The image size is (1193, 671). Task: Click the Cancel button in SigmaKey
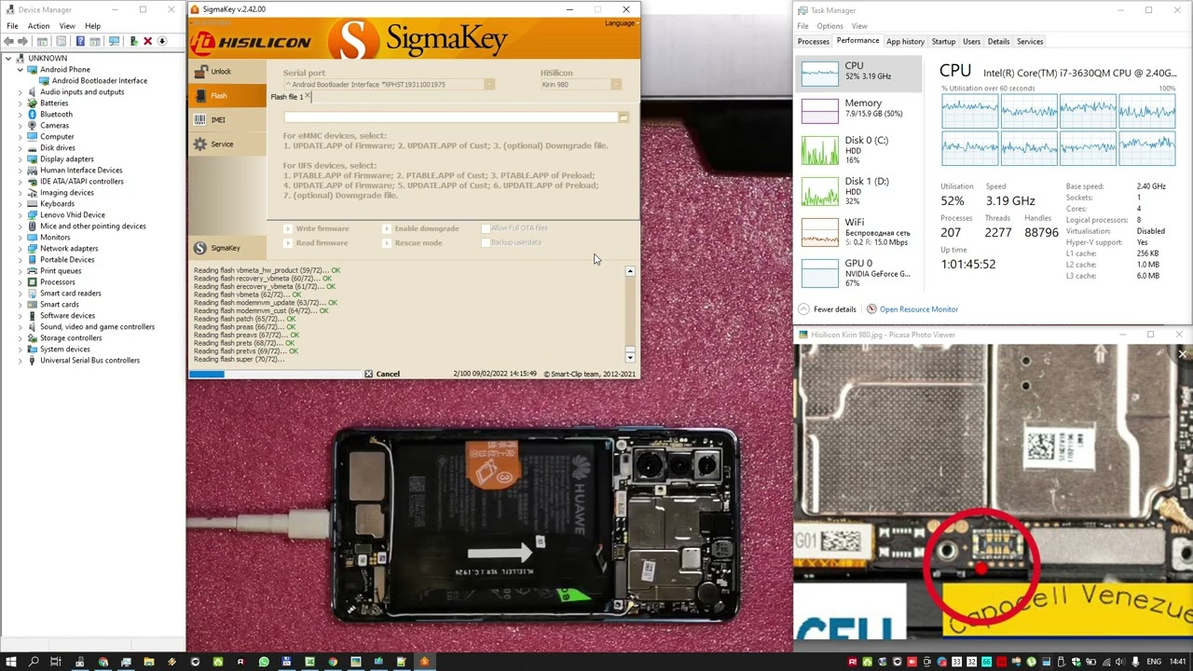382,374
